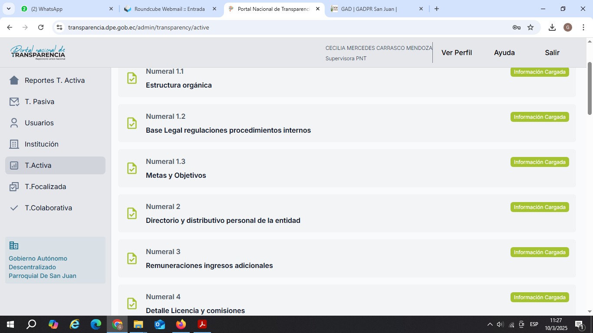This screenshot has height=333, width=593.
Task: Switch to Roundcube Webmail browser tab
Action: (x=169, y=9)
